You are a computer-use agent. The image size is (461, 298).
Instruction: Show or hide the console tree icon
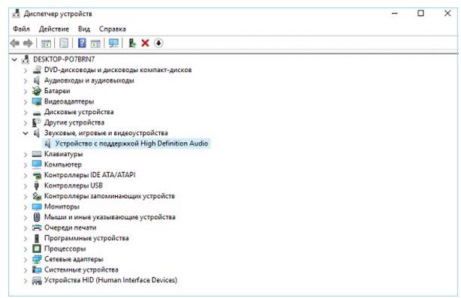[x=46, y=44]
